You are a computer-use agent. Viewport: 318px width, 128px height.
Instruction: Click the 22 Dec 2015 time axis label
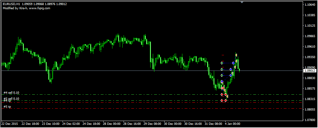click(10, 124)
